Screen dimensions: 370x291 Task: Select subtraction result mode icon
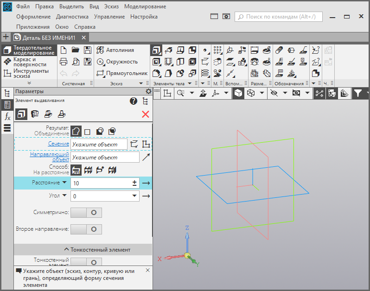[100, 131]
